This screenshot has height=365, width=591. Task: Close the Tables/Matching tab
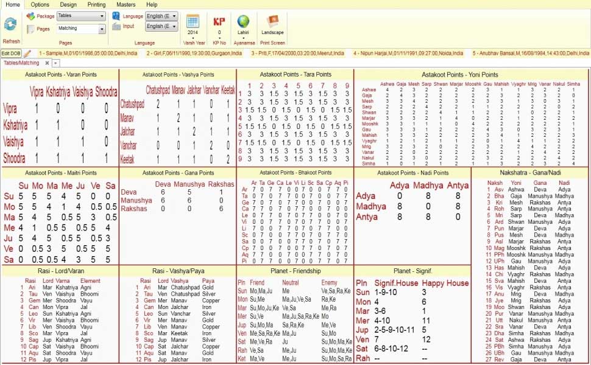[47, 63]
